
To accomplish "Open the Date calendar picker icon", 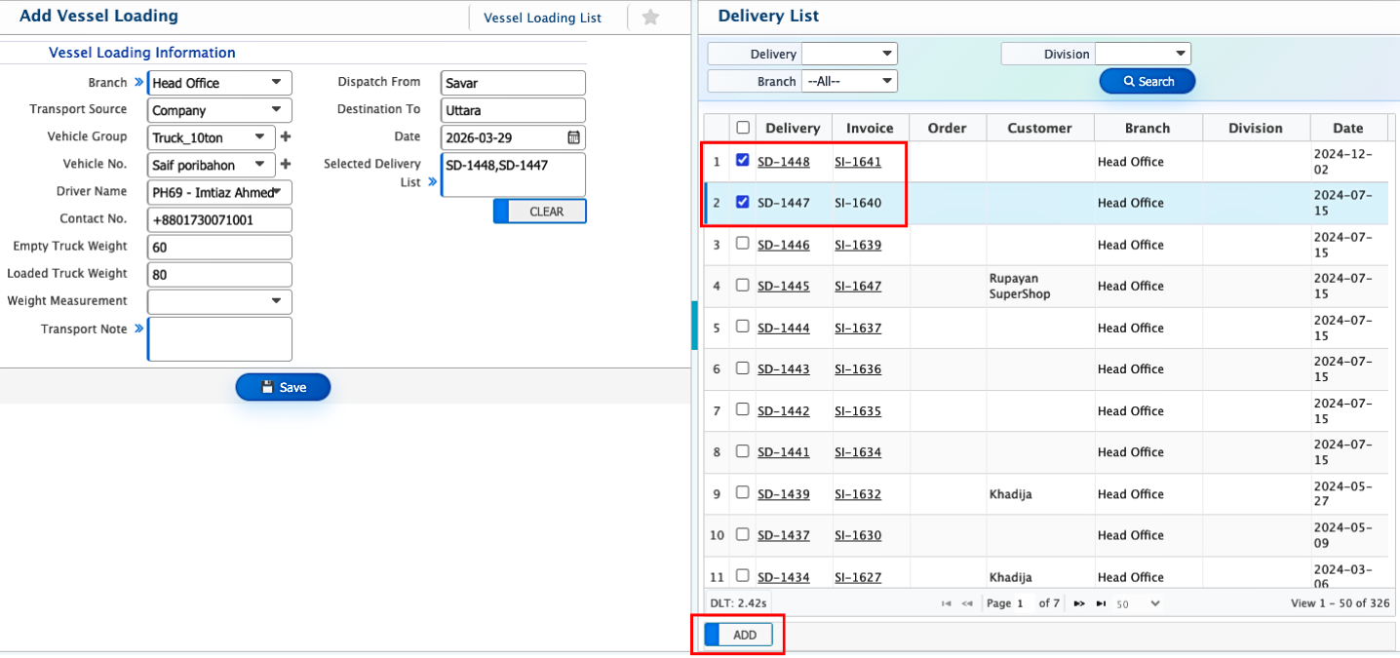I will (x=574, y=137).
